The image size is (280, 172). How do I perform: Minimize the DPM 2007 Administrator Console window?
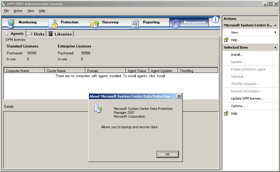pyautogui.click(x=265, y=4)
